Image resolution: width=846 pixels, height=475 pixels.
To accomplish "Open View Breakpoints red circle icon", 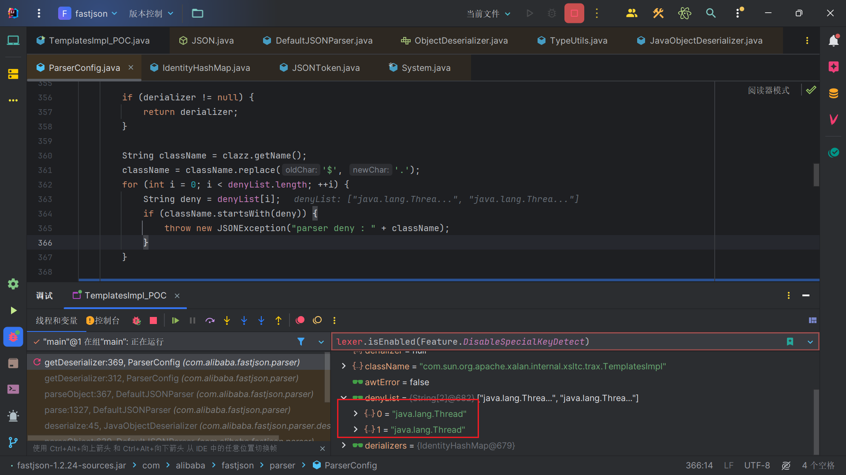I will tap(300, 320).
